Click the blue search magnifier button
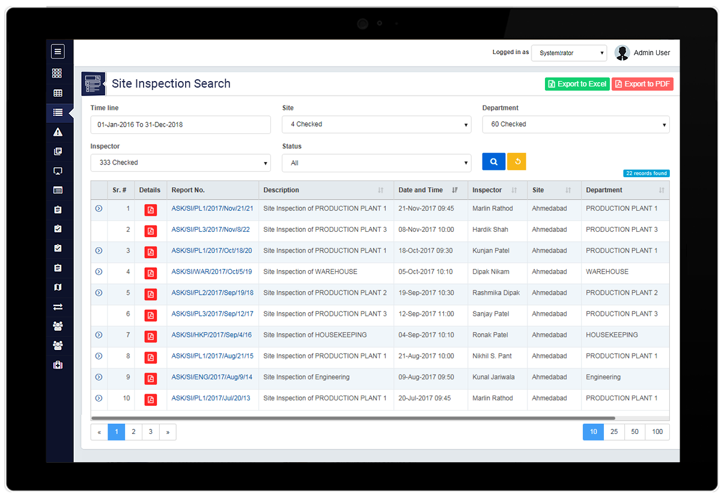Viewport: 724px width, 497px height. pyautogui.click(x=493, y=161)
